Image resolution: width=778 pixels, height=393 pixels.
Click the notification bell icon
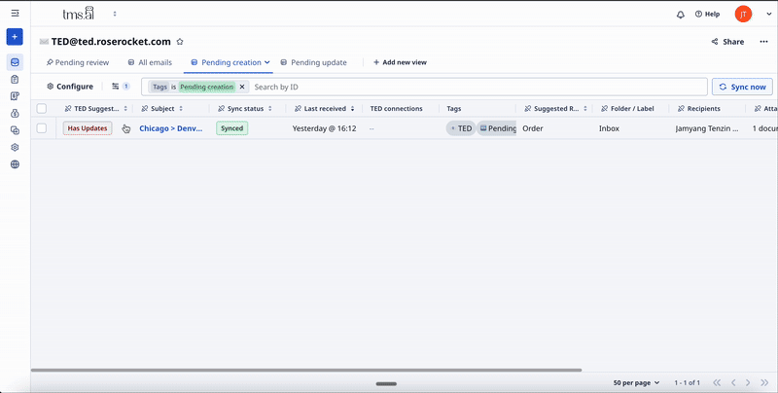click(x=681, y=15)
